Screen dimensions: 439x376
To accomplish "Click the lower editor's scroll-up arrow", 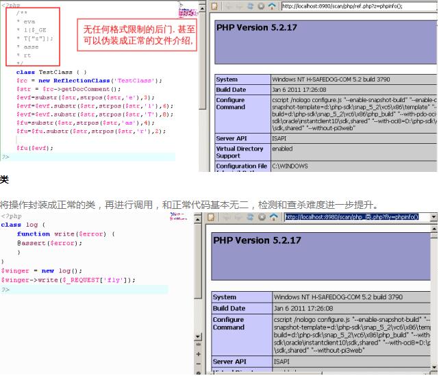I will 198,219.
